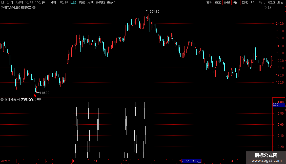Screen dimensions: 286x164
Task: Select the 15分钟 period
Action: tap(40, 2)
